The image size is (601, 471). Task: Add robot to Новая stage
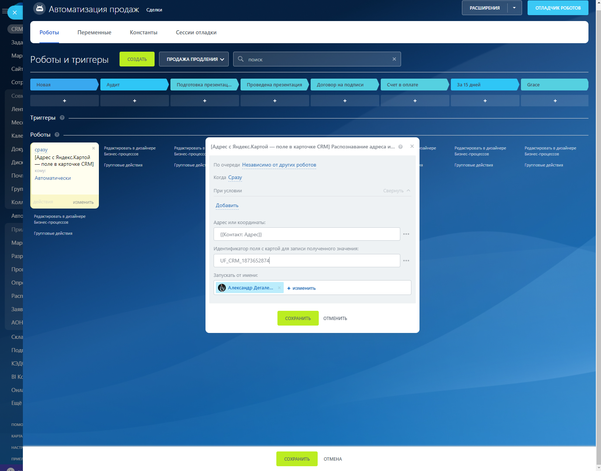[65, 101]
